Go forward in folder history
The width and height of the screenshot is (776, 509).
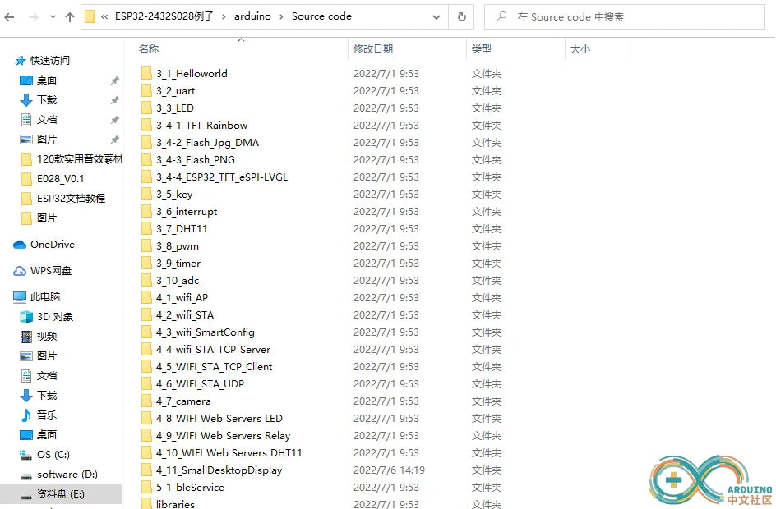33,17
